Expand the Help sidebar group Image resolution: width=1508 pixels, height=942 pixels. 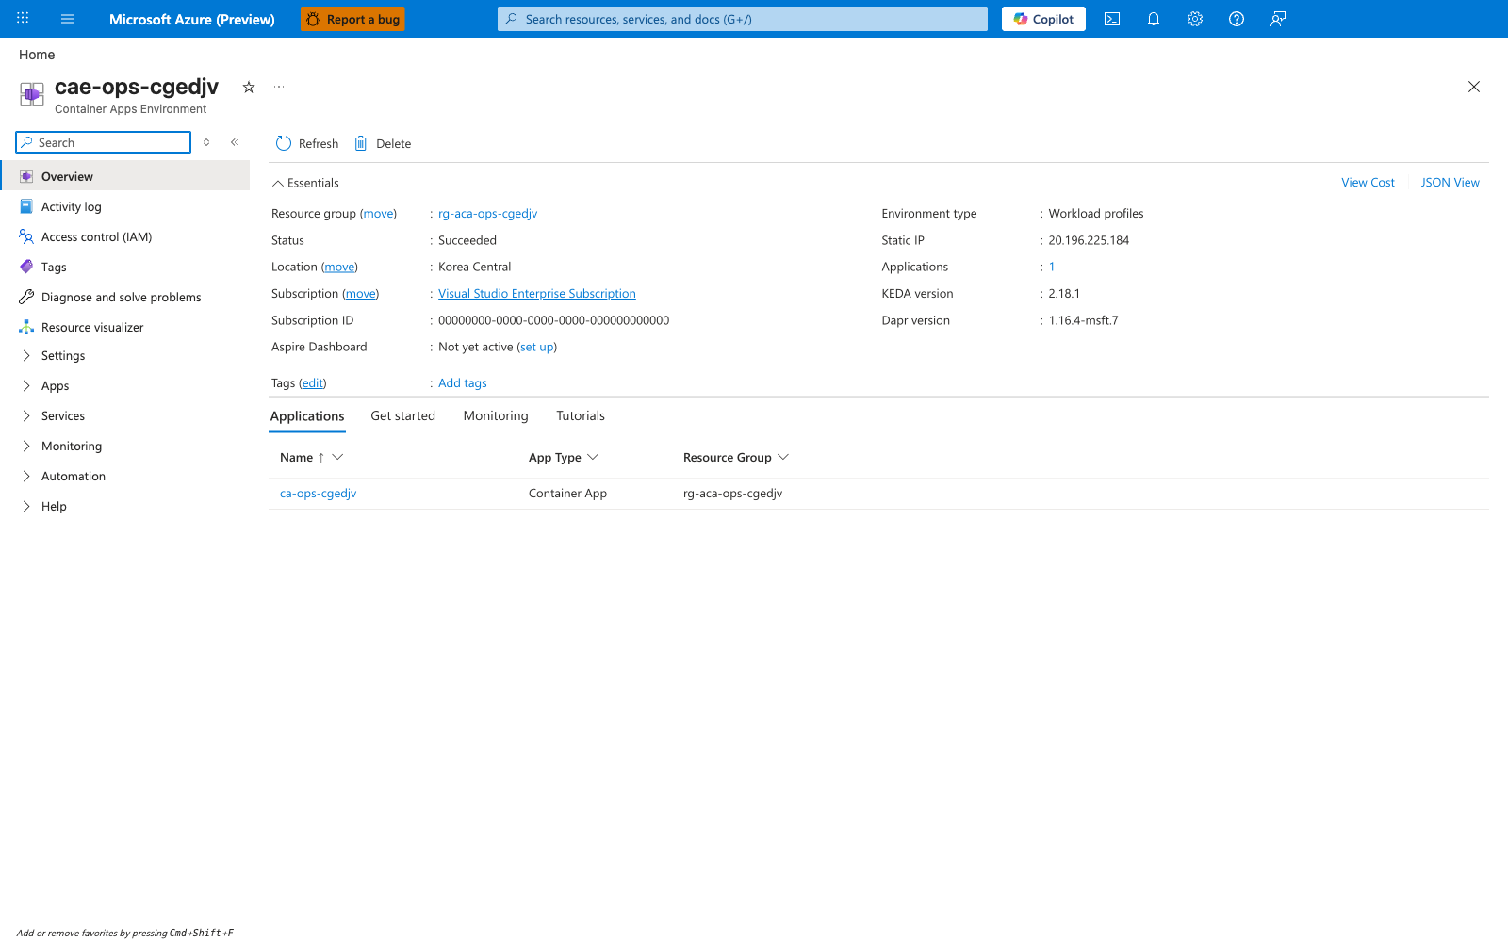[x=54, y=506]
